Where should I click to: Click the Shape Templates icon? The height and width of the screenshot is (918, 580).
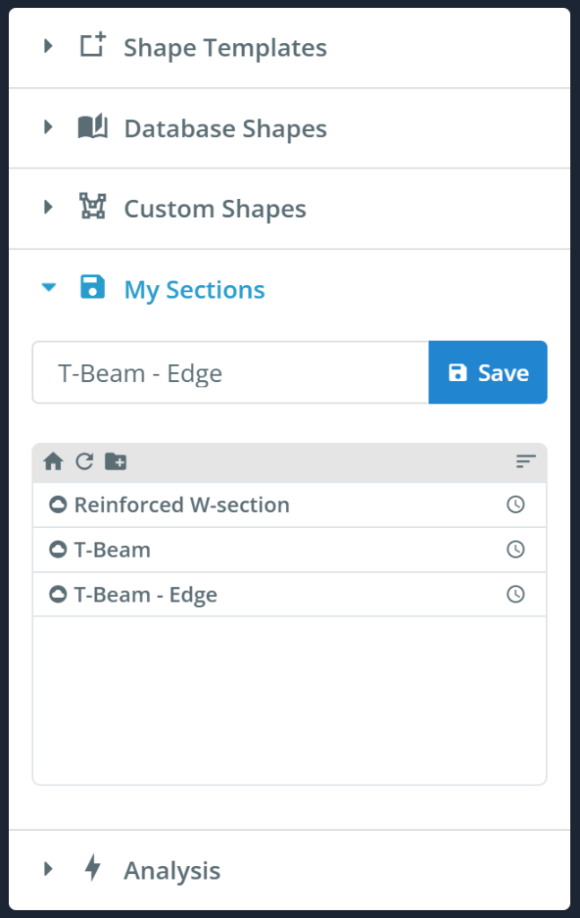coord(92,47)
